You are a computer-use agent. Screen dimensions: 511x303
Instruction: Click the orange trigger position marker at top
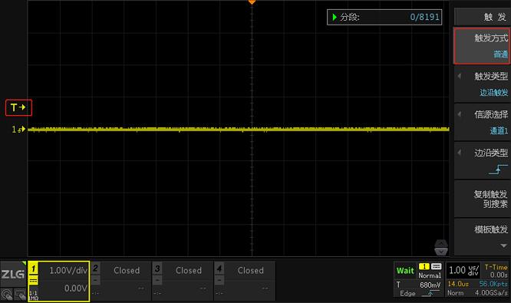[252, 2]
